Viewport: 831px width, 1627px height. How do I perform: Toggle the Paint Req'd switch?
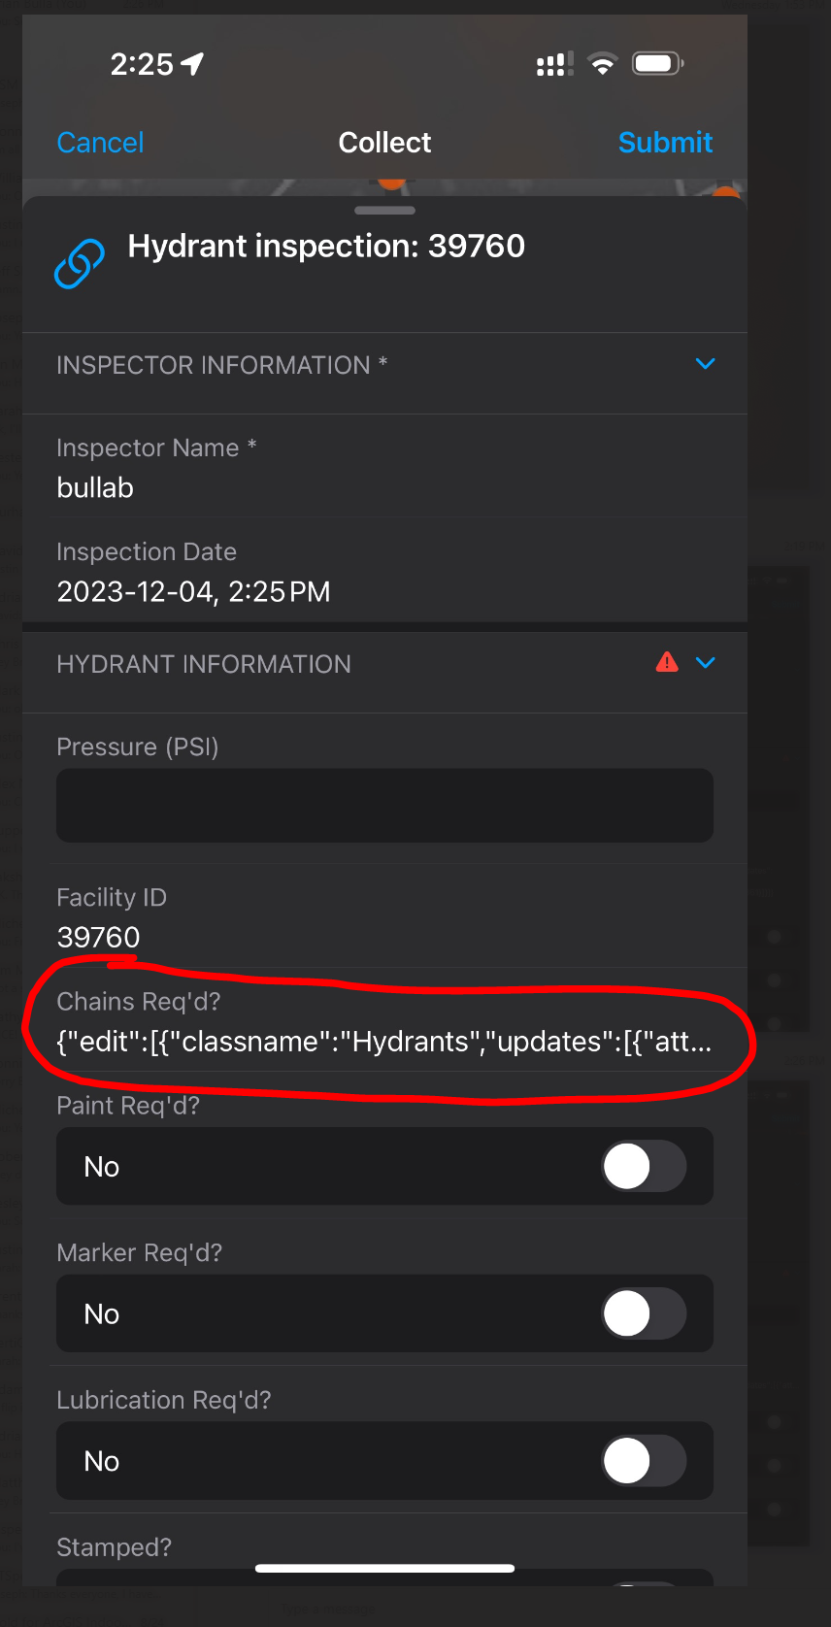pos(644,1166)
